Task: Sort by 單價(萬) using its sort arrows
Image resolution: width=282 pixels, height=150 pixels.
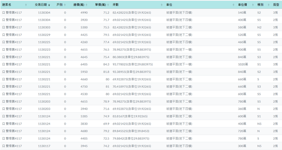Action: 108,5
